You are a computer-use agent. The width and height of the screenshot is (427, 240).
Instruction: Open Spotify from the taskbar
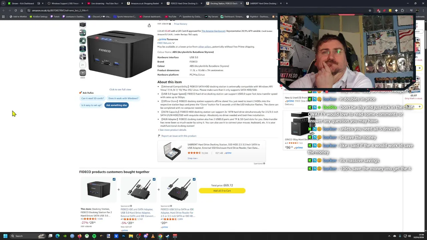point(94,236)
